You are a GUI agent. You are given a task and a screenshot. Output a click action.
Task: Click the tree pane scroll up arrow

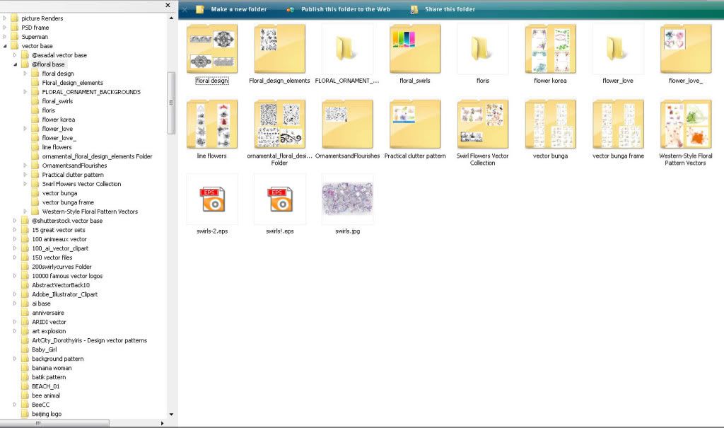(171, 18)
